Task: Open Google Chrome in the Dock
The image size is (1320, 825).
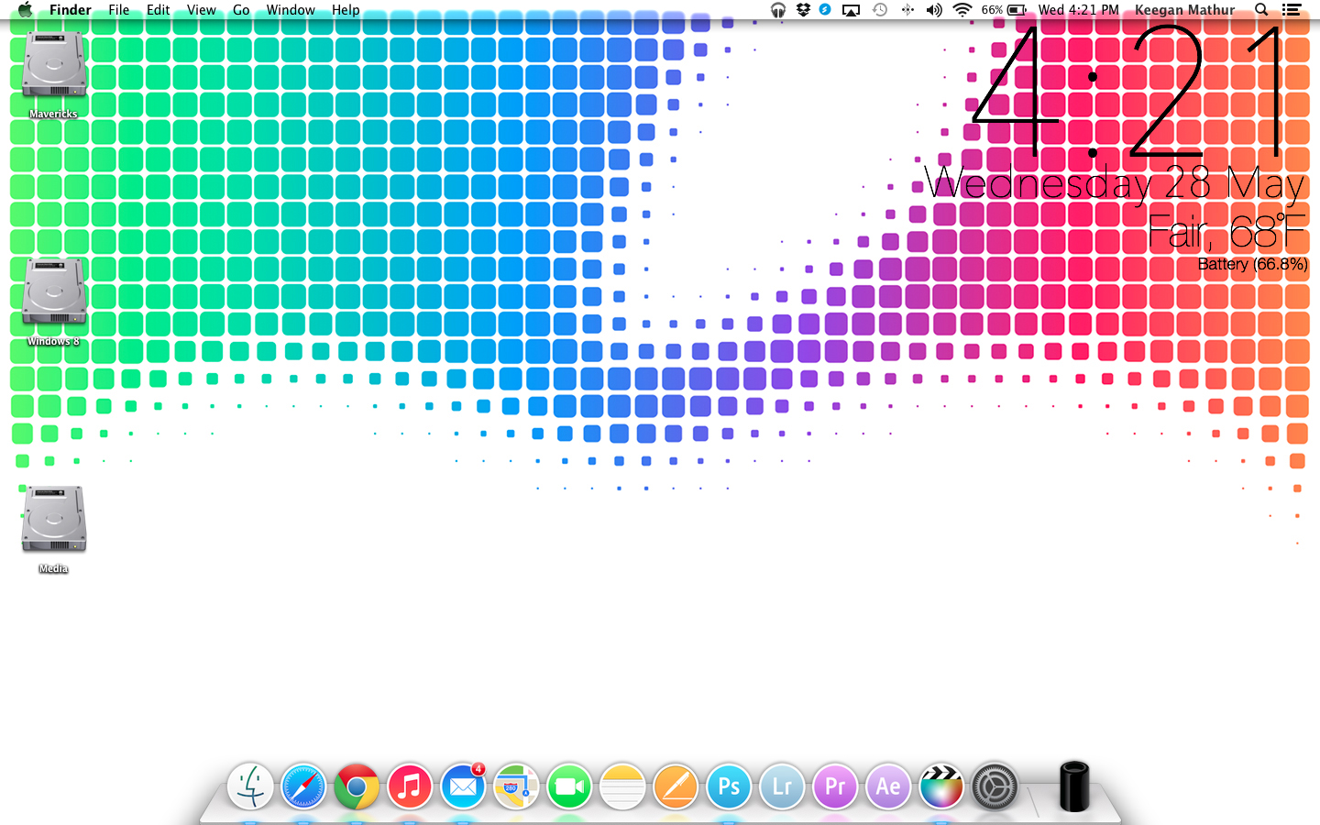Action: coord(357,786)
